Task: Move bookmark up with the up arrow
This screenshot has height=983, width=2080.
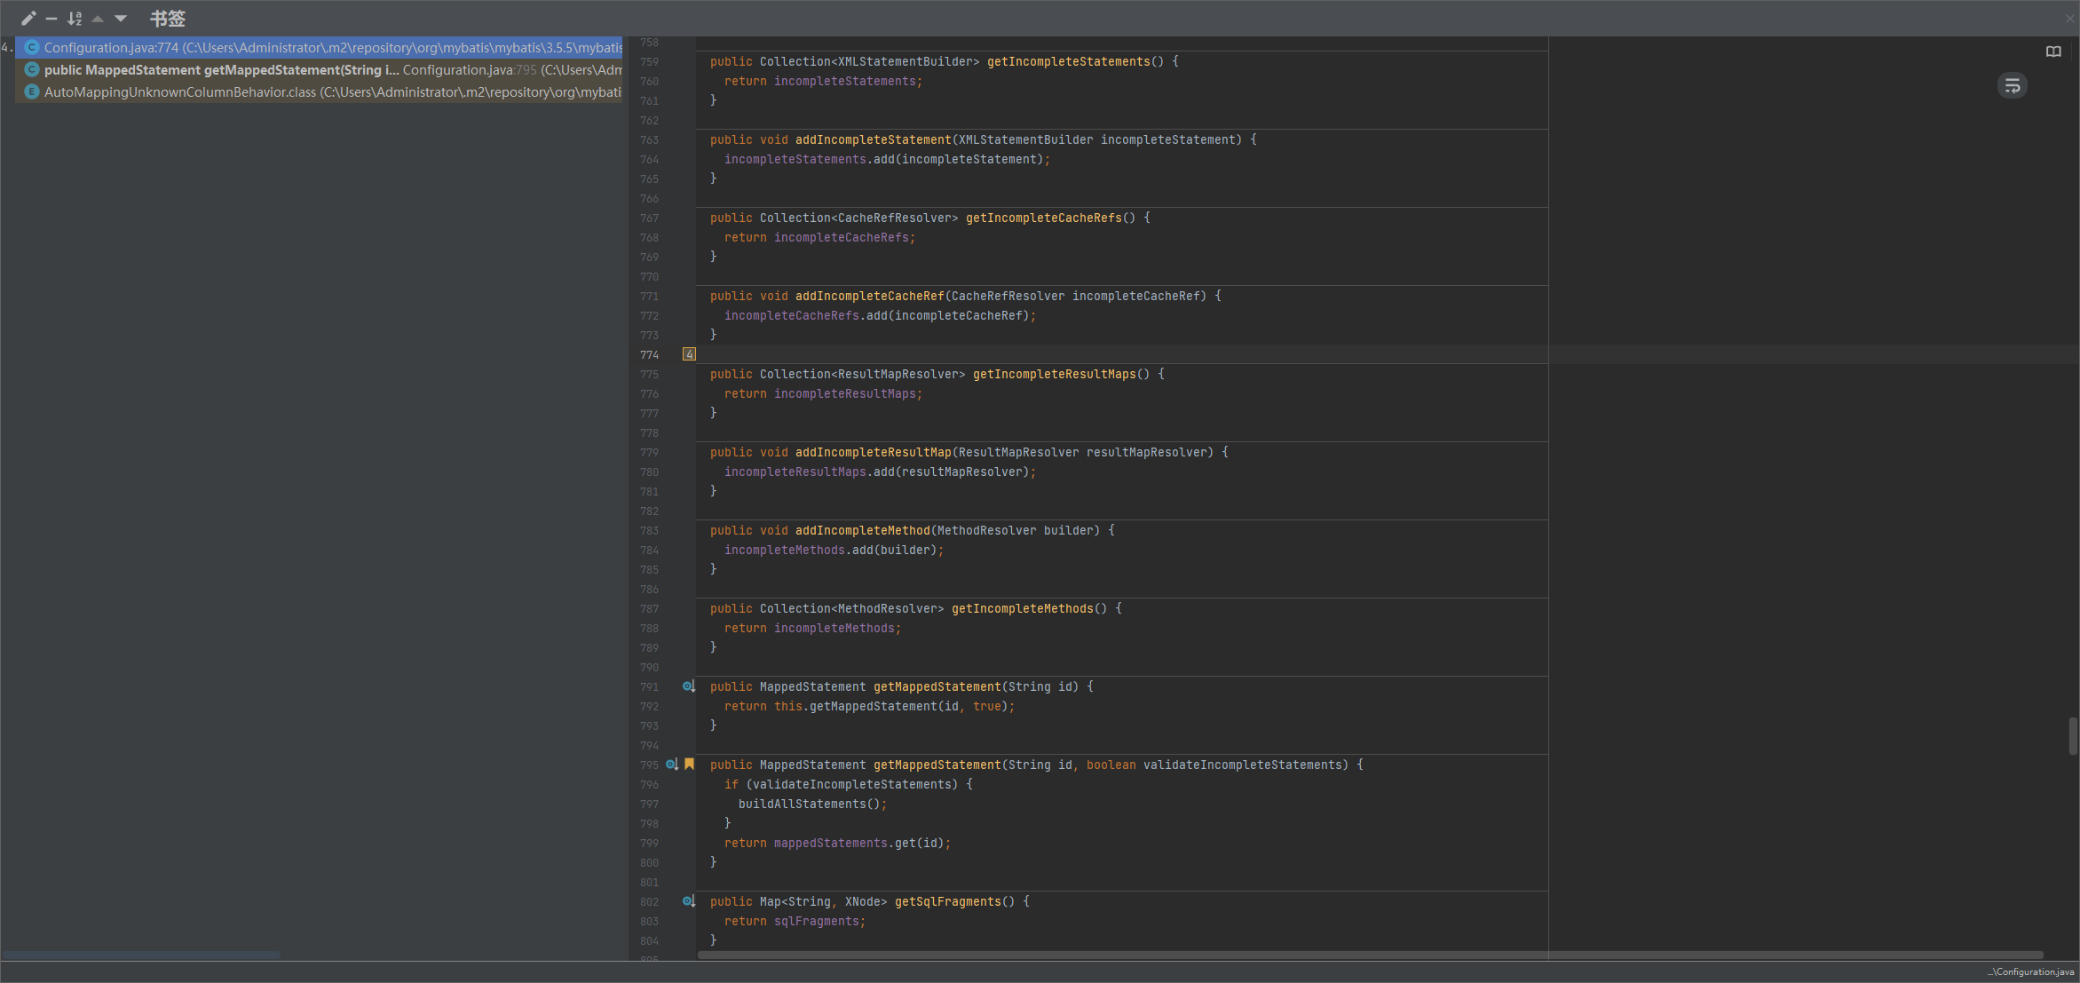Action: point(98,19)
